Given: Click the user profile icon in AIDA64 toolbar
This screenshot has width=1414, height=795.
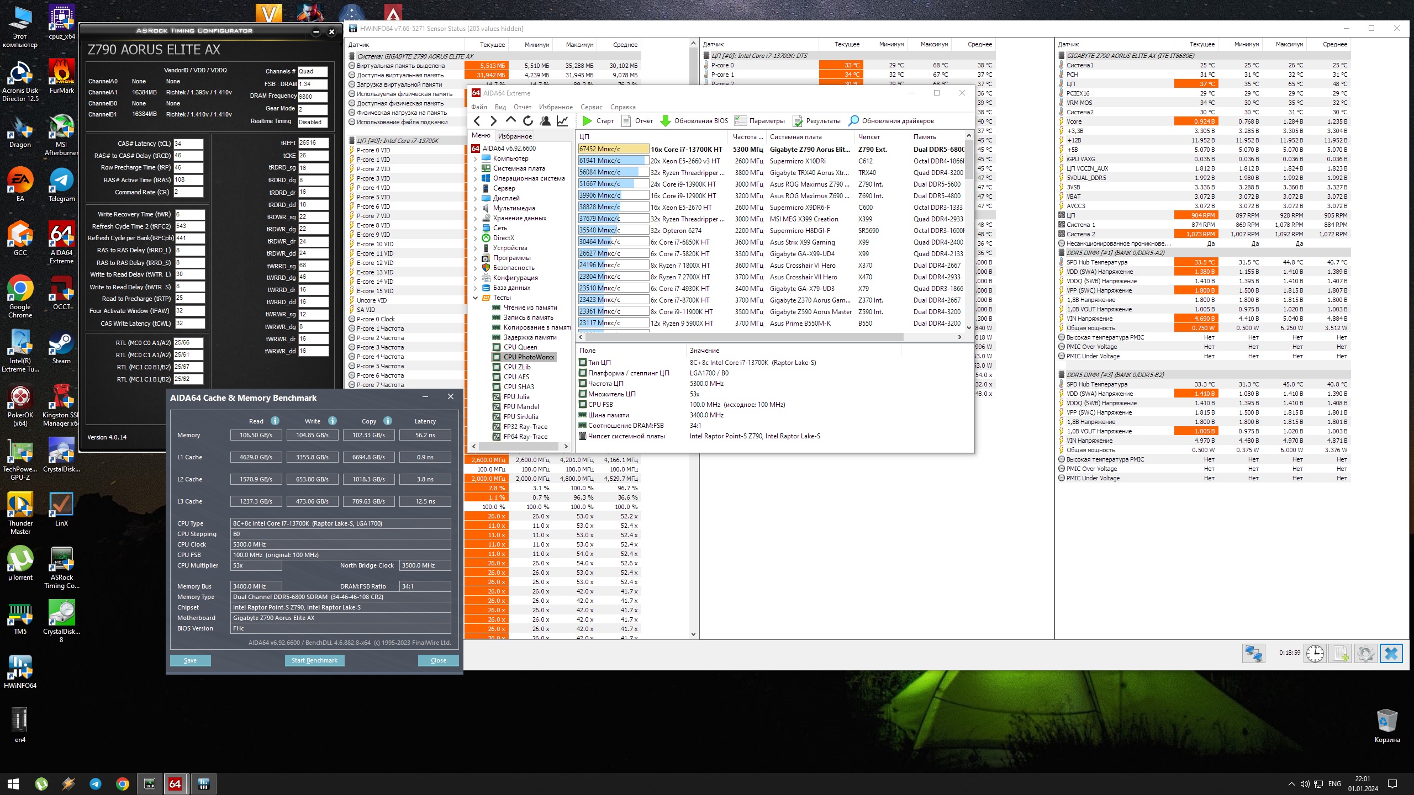Looking at the screenshot, I should 545,121.
